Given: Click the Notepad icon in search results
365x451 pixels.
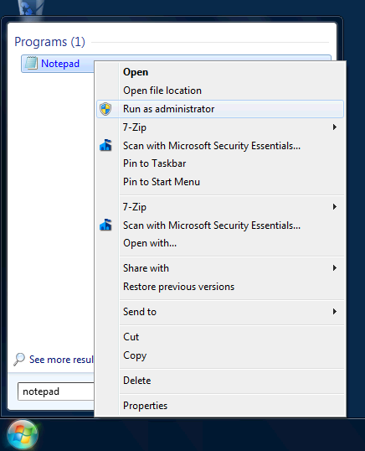Looking at the screenshot, I should [31, 63].
